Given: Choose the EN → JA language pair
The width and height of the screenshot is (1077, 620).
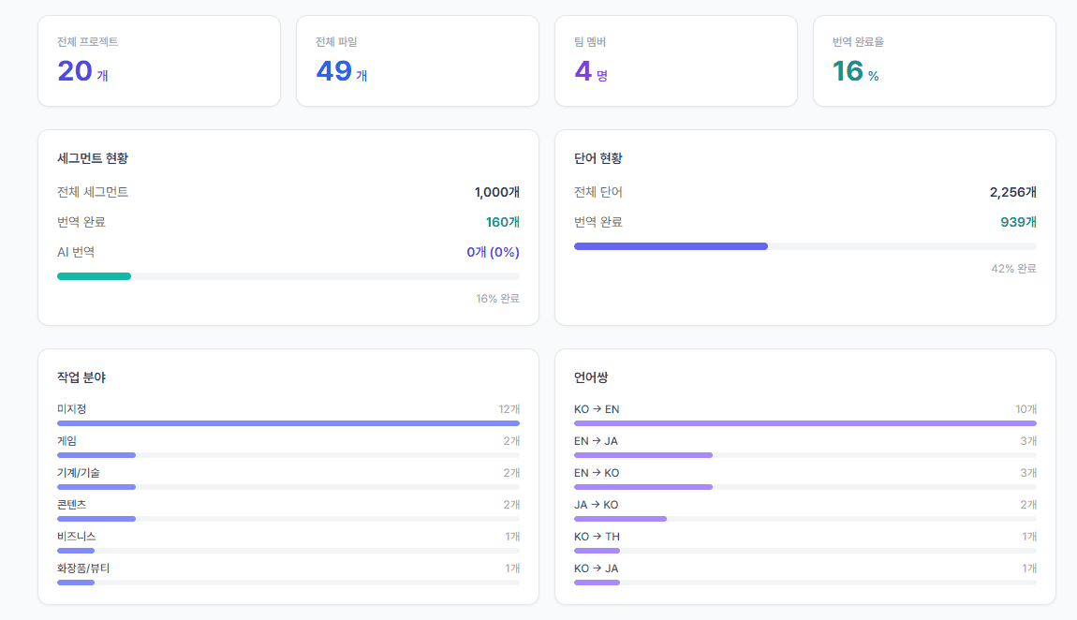Looking at the screenshot, I should click(805, 447).
